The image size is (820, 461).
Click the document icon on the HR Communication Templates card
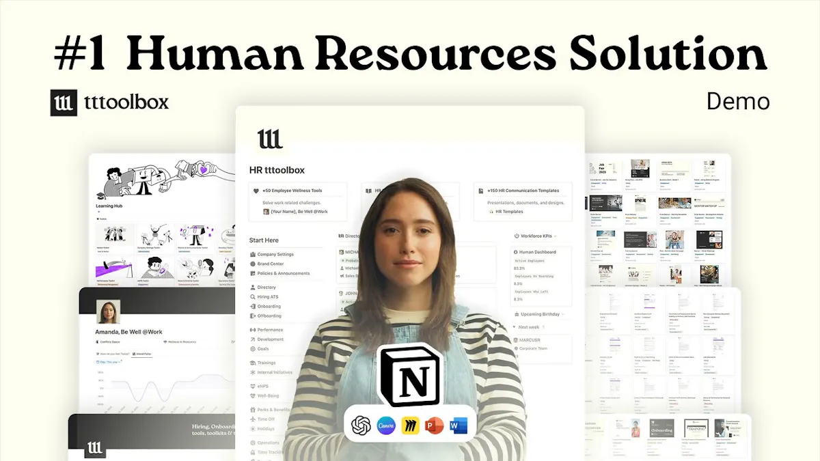pyautogui.click(x=481, y=191)
